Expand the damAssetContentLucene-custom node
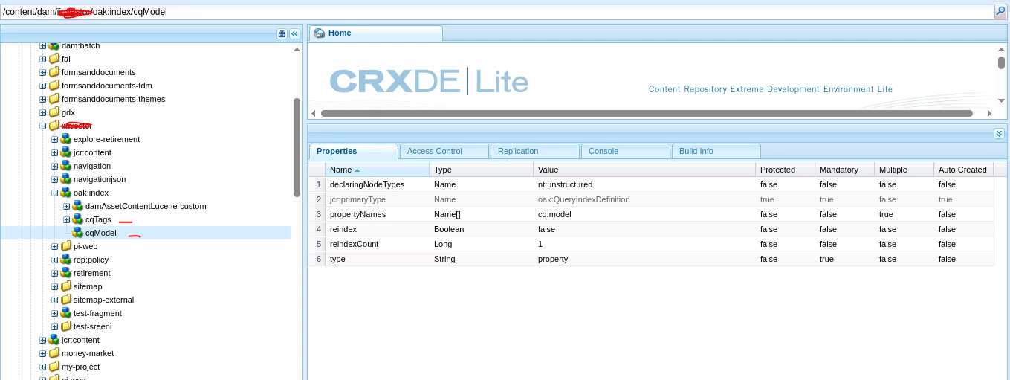The height and width of the screenshot is (380, 1010). (66, 206)
